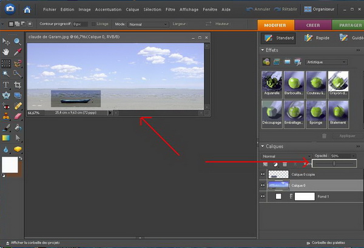Select the Magic Wand tool

point(6,74)
